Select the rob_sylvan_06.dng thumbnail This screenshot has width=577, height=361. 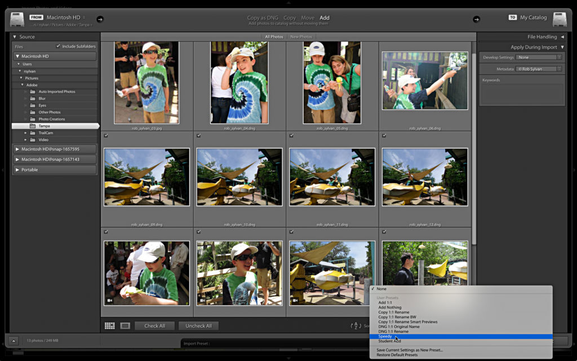coord(425,81)
